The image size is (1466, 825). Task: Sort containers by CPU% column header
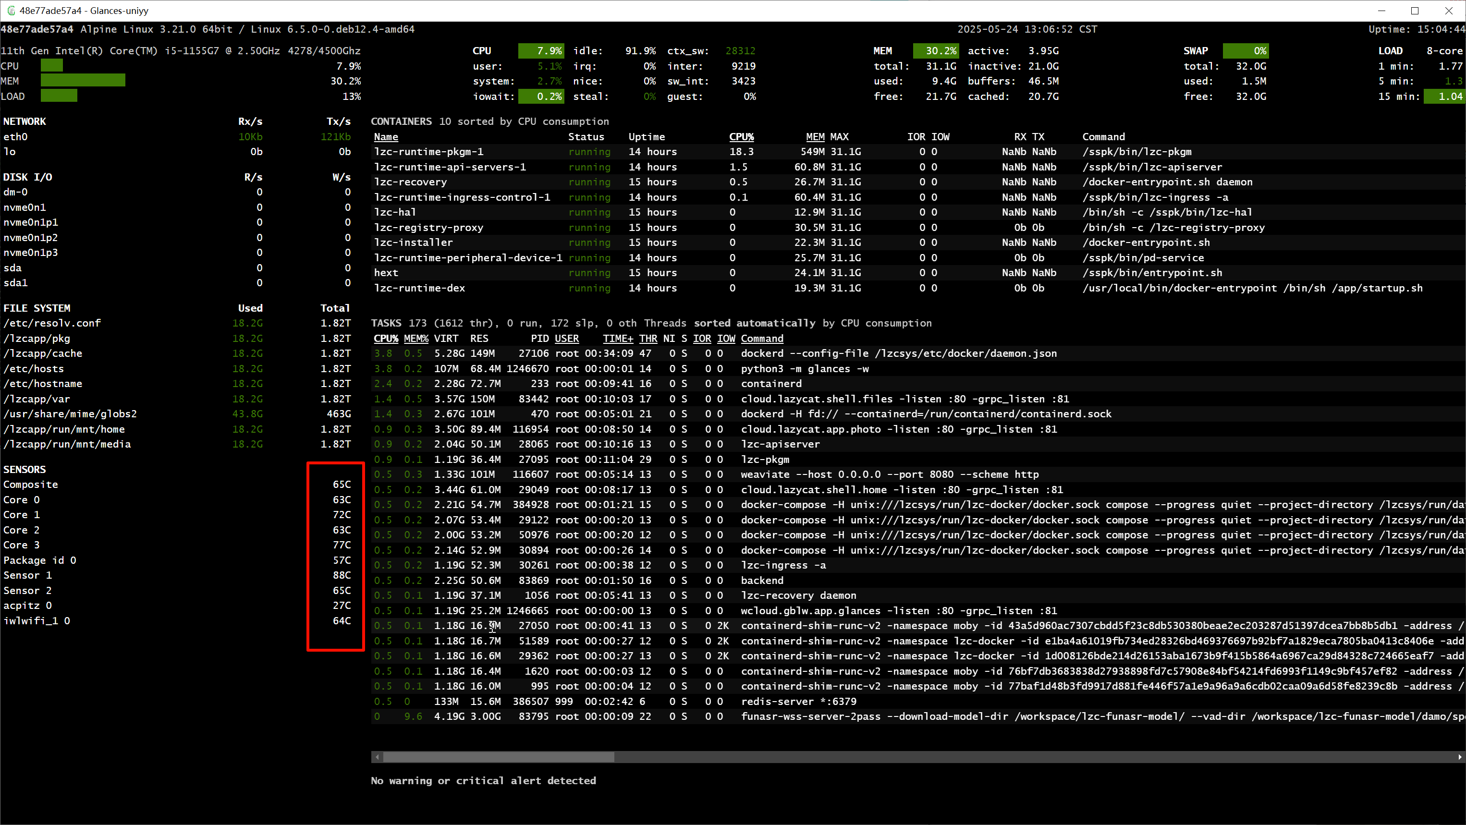[742, 136]
